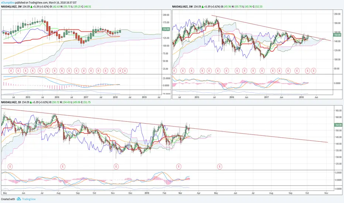
Task: Click the 165.00 price level on the daily chart axis
Action: pos(338,111)
